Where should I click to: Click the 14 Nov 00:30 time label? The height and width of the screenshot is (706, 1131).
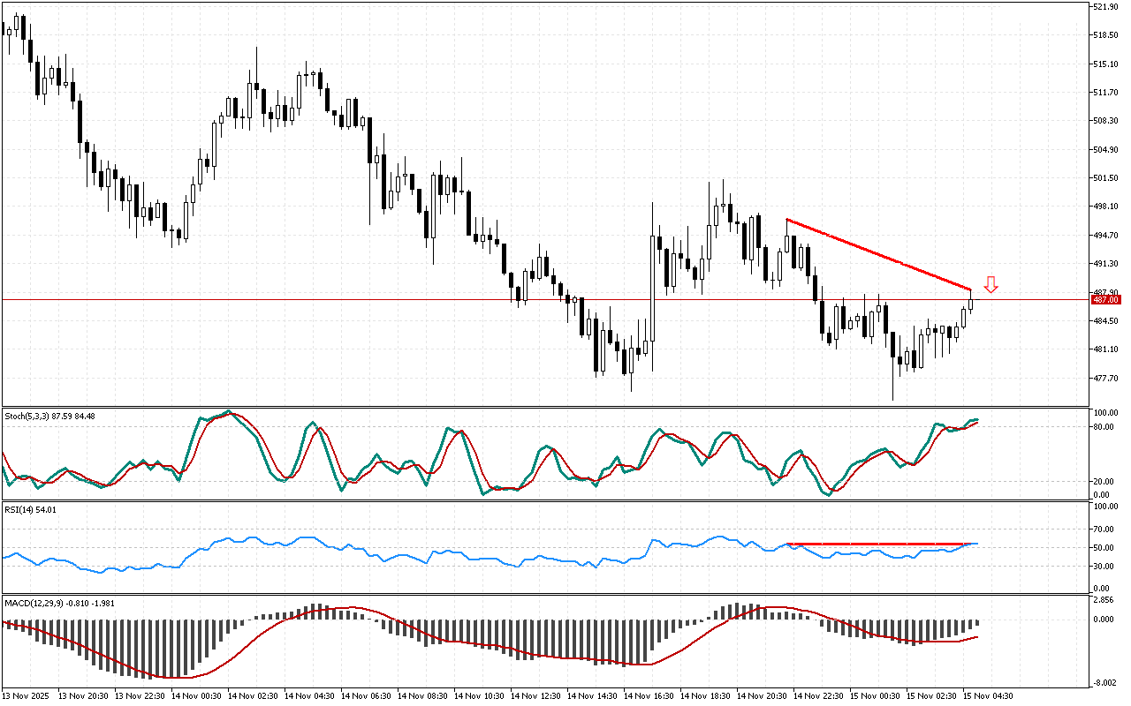pos(196,695)
